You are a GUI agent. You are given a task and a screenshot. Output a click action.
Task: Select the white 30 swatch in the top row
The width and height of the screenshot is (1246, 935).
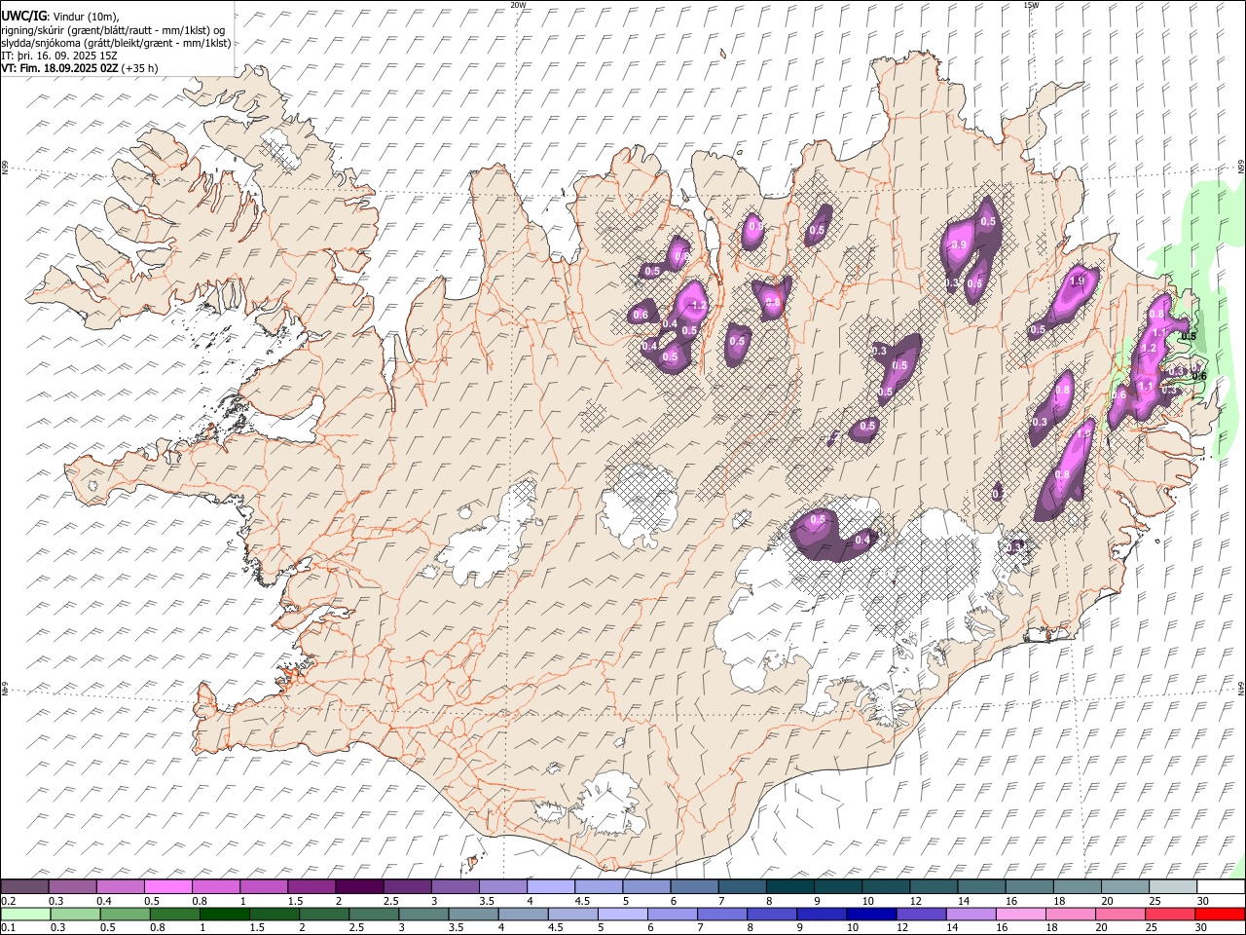[1220, 887]
